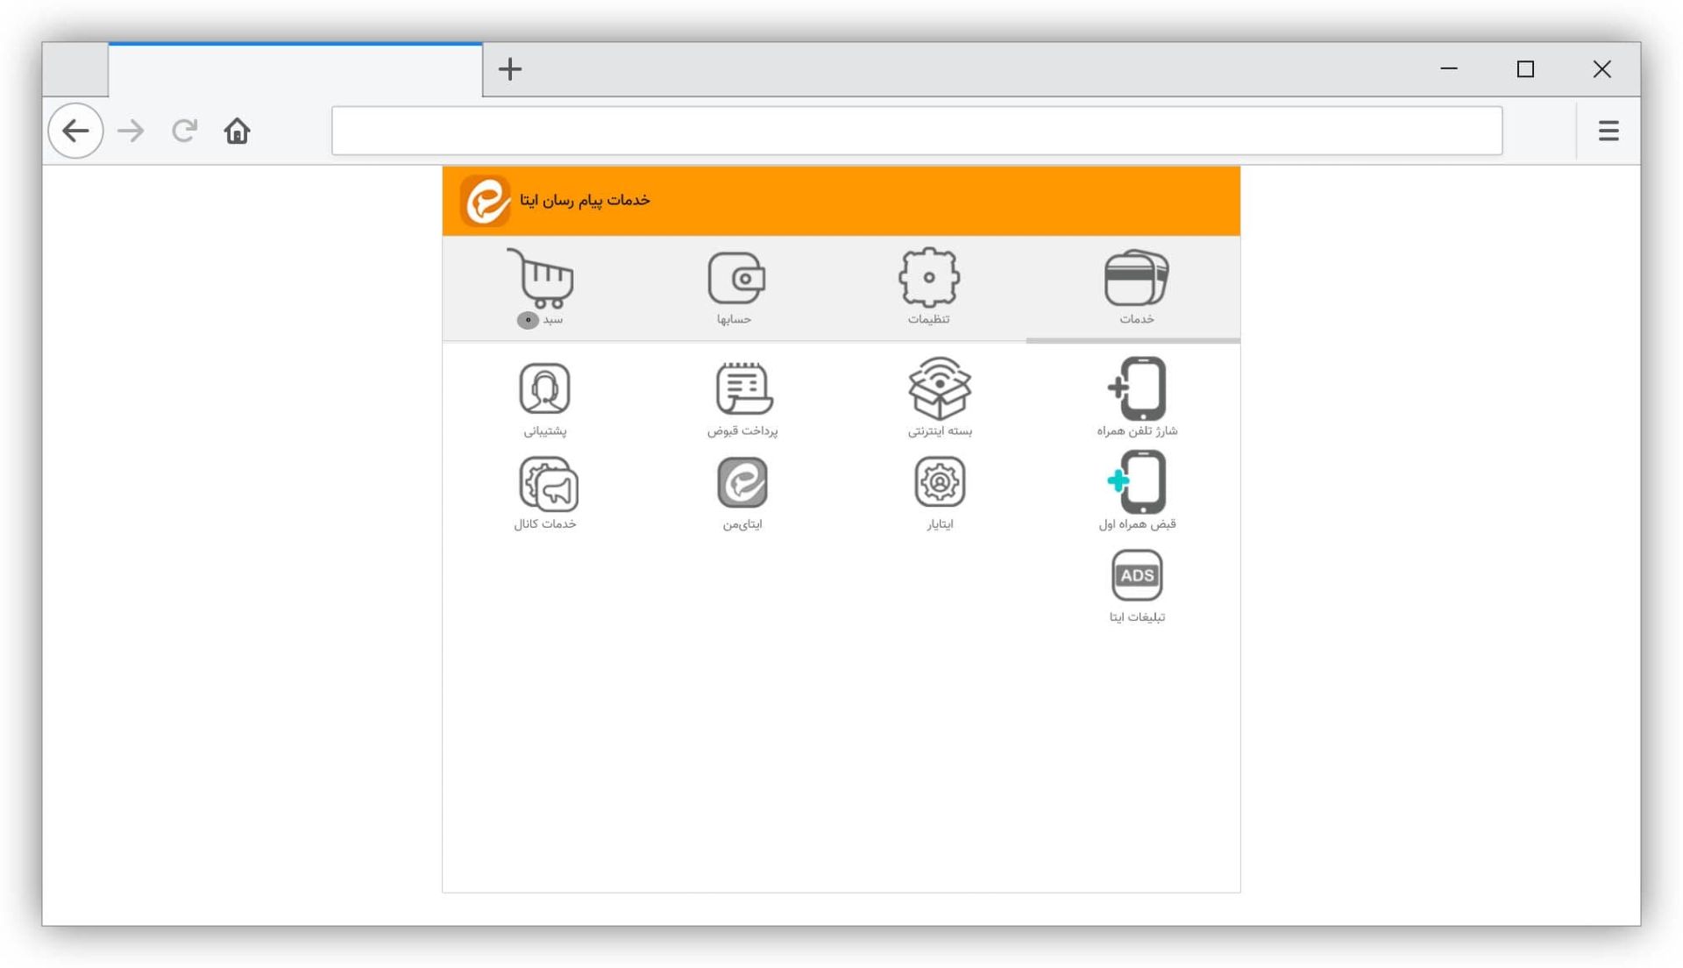Screen dimensions: 1683x968
Task: Click the بسته اینترنتی label
Action: (x=940, y=431)
